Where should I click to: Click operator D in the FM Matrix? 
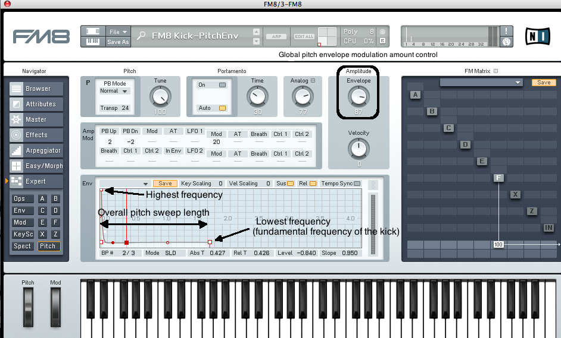(465, 144)
